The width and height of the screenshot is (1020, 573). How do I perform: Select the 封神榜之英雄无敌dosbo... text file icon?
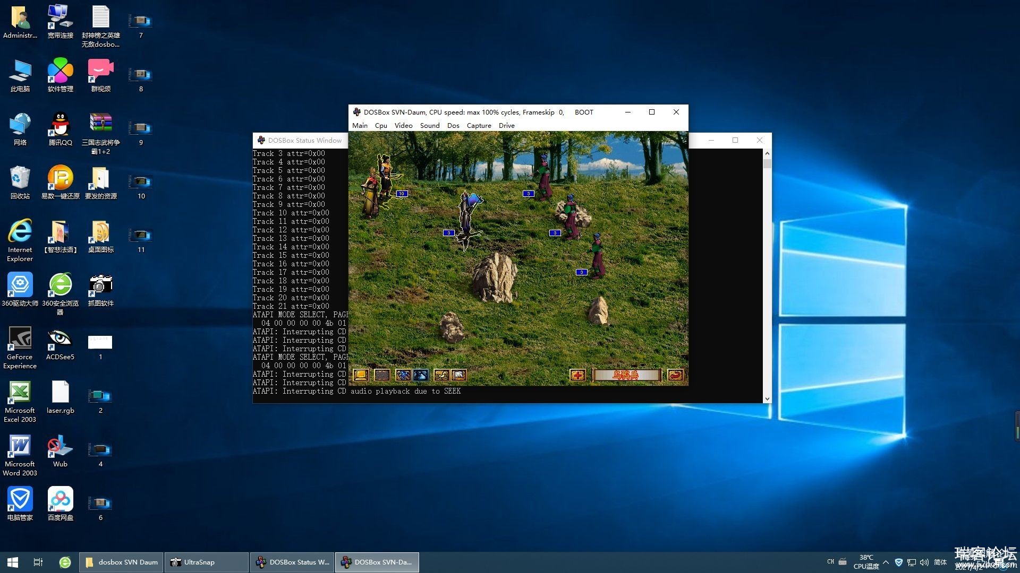click(x=101, y=27)
